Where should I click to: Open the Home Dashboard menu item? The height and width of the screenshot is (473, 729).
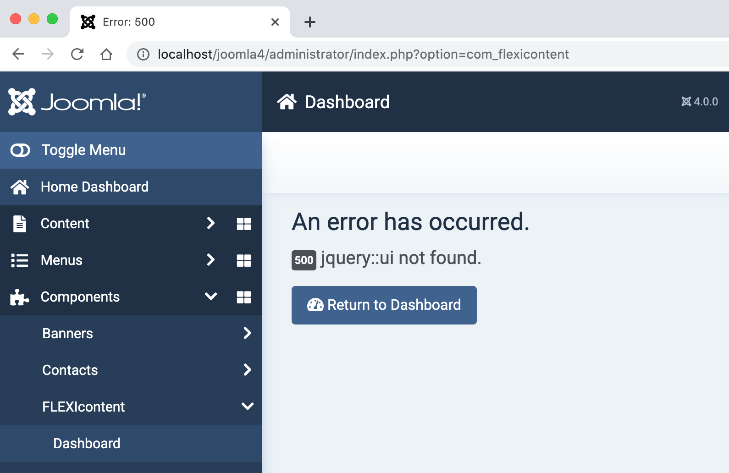pyautogui.click(x=131, y=187)
